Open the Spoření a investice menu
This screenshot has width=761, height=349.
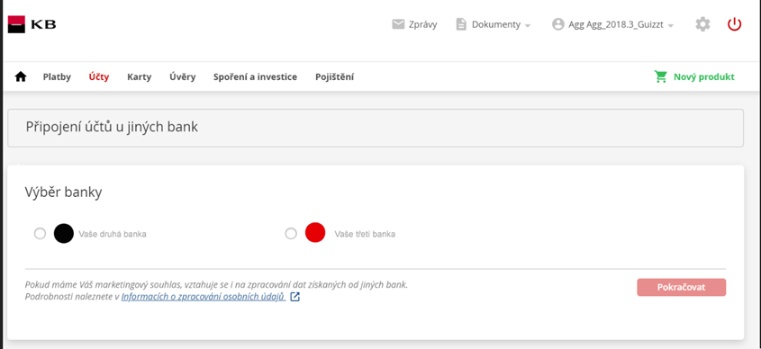coord(255,76)
